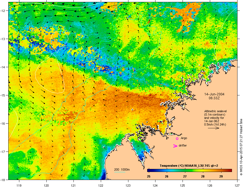Click the magenta drifter arrowhead legend marker
243x188 pixels.
click(x=175, y=146)
